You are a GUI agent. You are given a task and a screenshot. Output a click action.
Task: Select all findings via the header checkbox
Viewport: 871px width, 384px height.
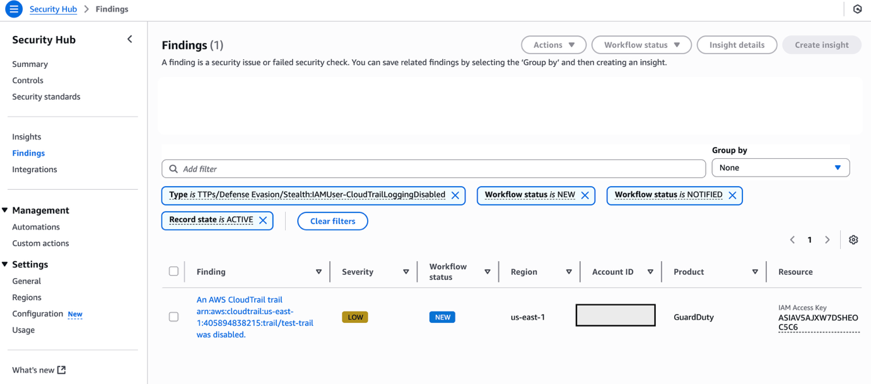[173, 271]
